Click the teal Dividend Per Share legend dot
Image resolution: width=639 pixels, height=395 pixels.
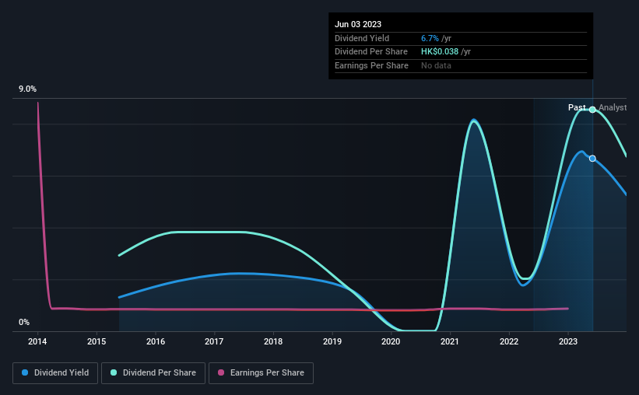pos(114,372)
